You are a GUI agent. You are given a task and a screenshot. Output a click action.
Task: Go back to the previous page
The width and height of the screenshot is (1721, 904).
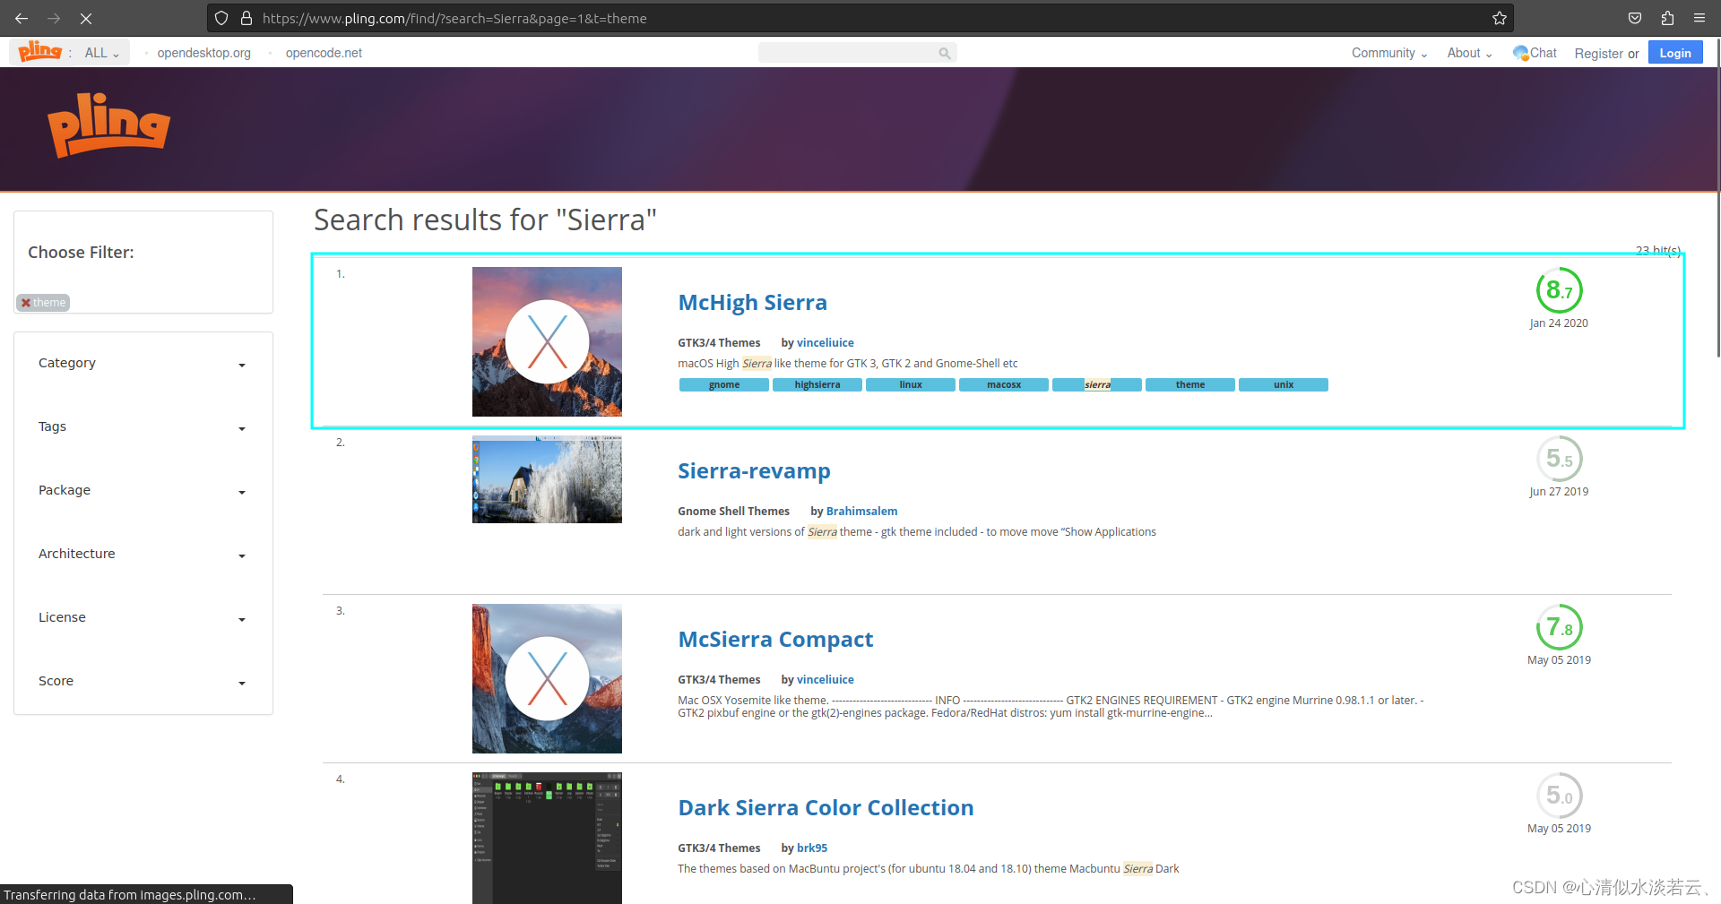(22, 18)
